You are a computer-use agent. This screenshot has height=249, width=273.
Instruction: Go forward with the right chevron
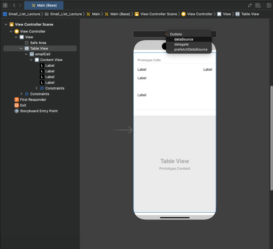point(20,5)
